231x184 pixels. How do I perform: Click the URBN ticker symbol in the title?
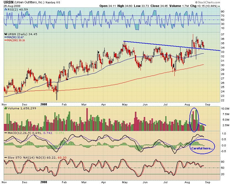point(9,2)
